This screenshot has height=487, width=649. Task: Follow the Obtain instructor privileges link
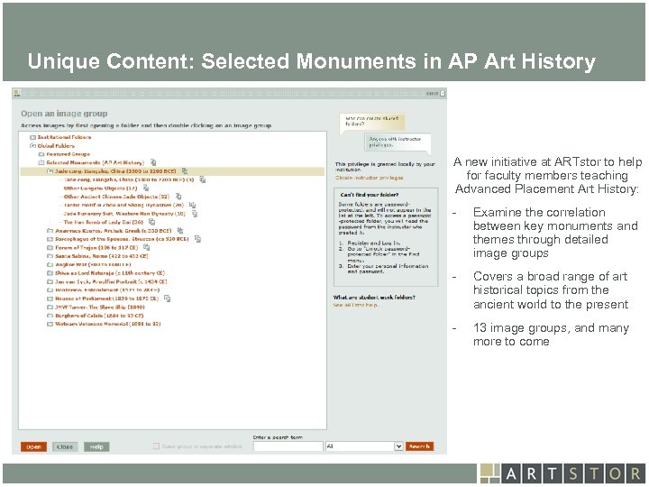point(370,178)
